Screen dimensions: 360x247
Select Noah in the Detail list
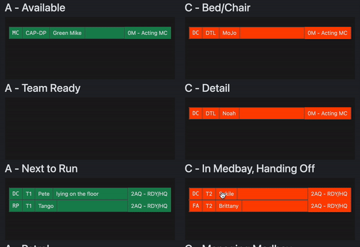click(229, 113)
